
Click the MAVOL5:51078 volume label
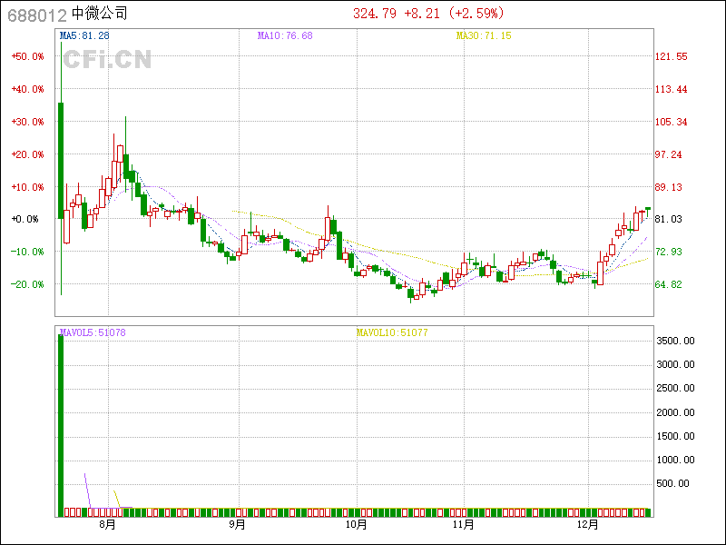93,332
